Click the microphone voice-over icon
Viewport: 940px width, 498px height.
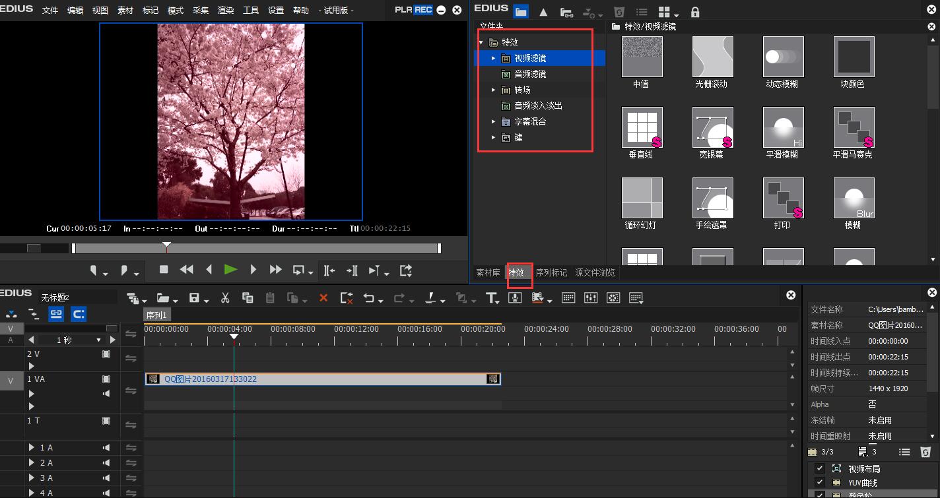click(516, 298)
